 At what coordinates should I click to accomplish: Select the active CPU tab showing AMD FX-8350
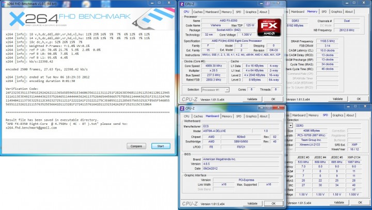(x=187, y=12)
